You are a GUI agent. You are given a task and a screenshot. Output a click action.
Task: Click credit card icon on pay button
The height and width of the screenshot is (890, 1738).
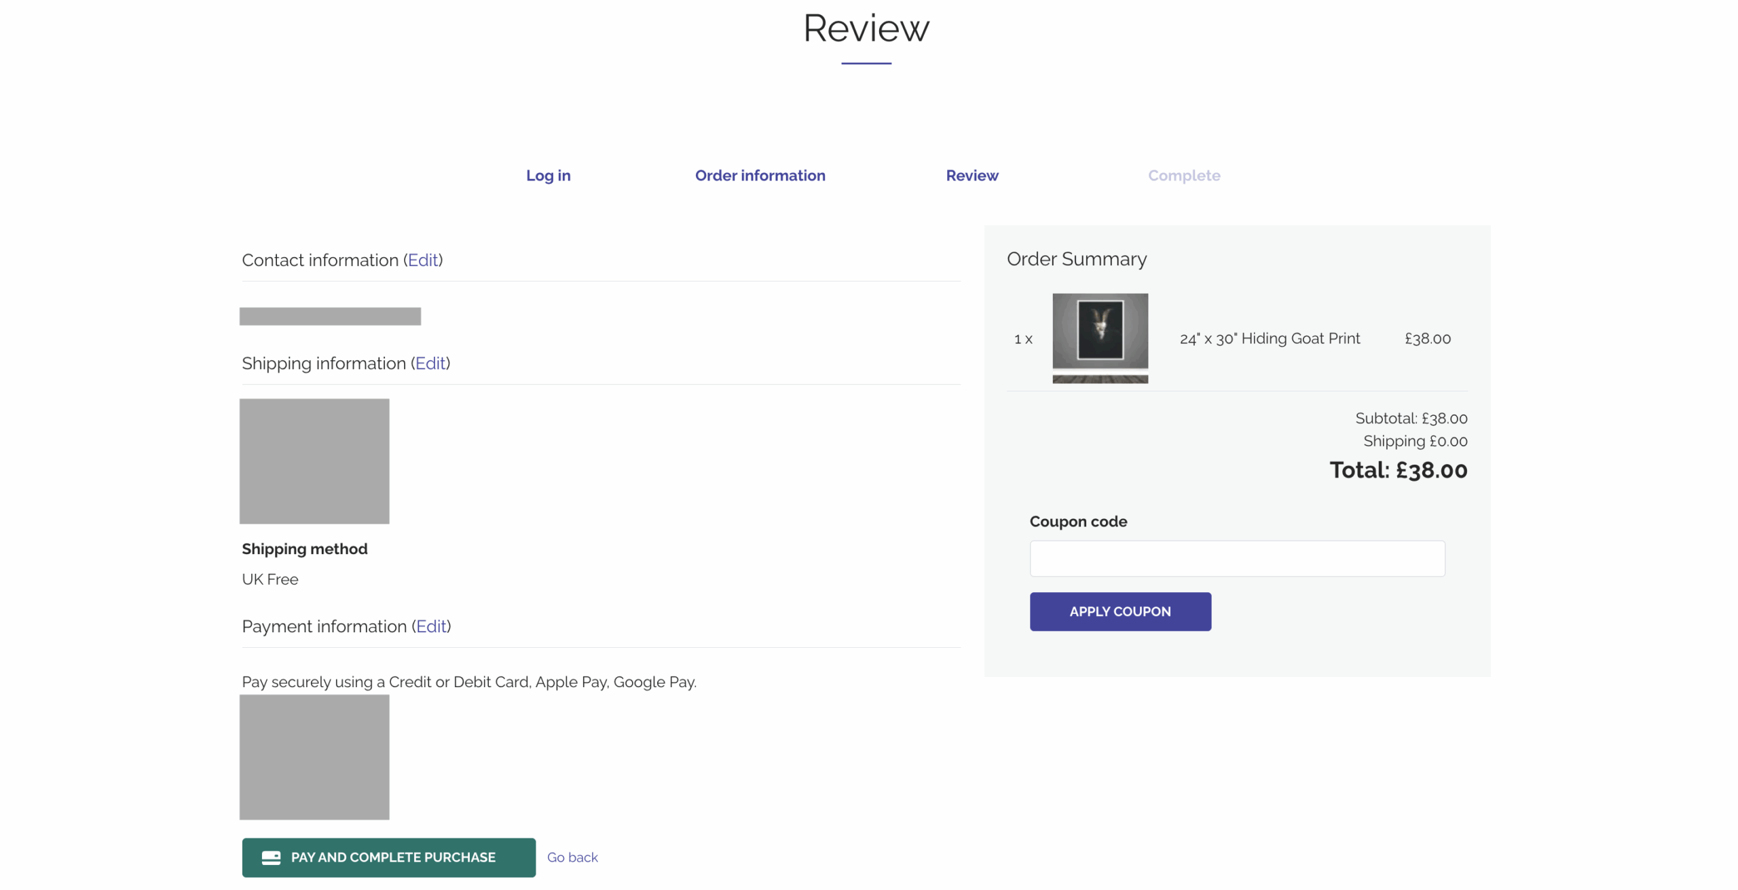tap(271, 857)
